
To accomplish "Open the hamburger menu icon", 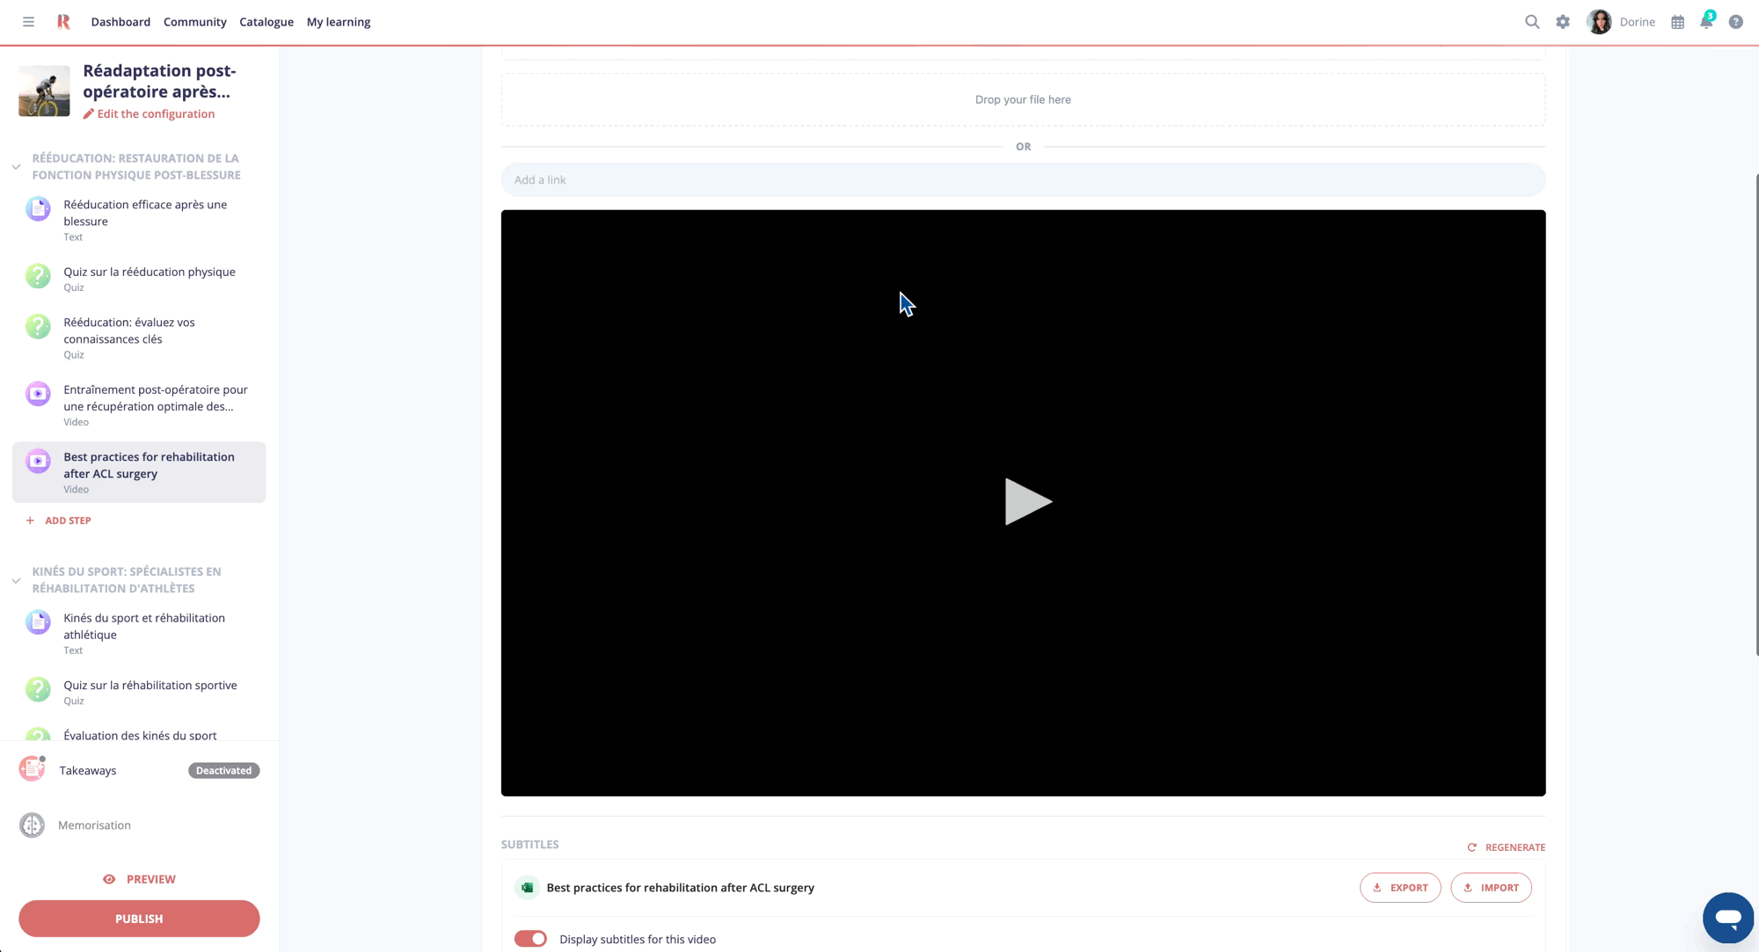I will coord(27,21).
